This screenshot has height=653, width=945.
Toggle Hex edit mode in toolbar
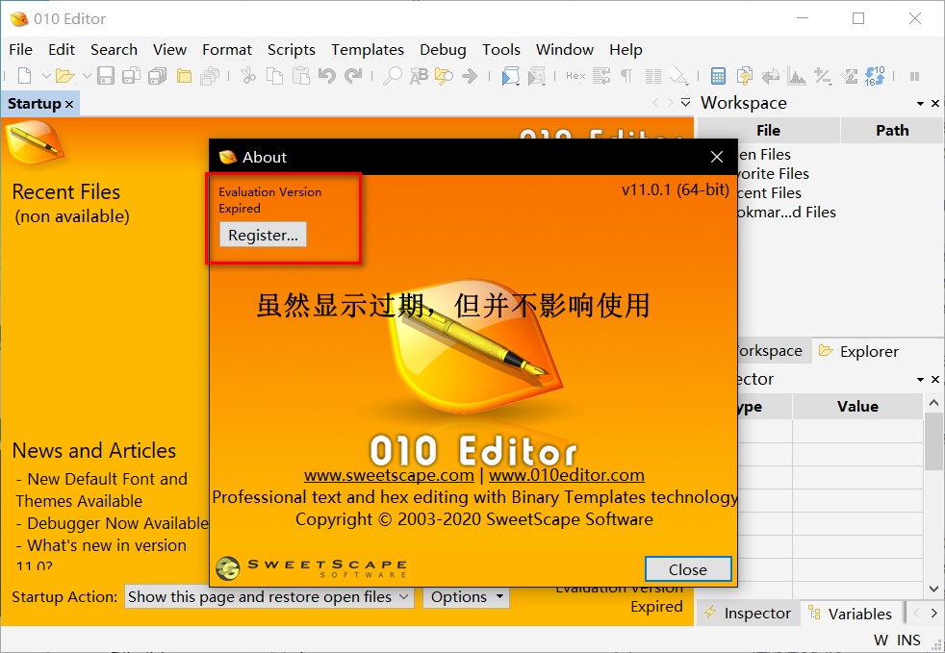click(x=575, y=76)
